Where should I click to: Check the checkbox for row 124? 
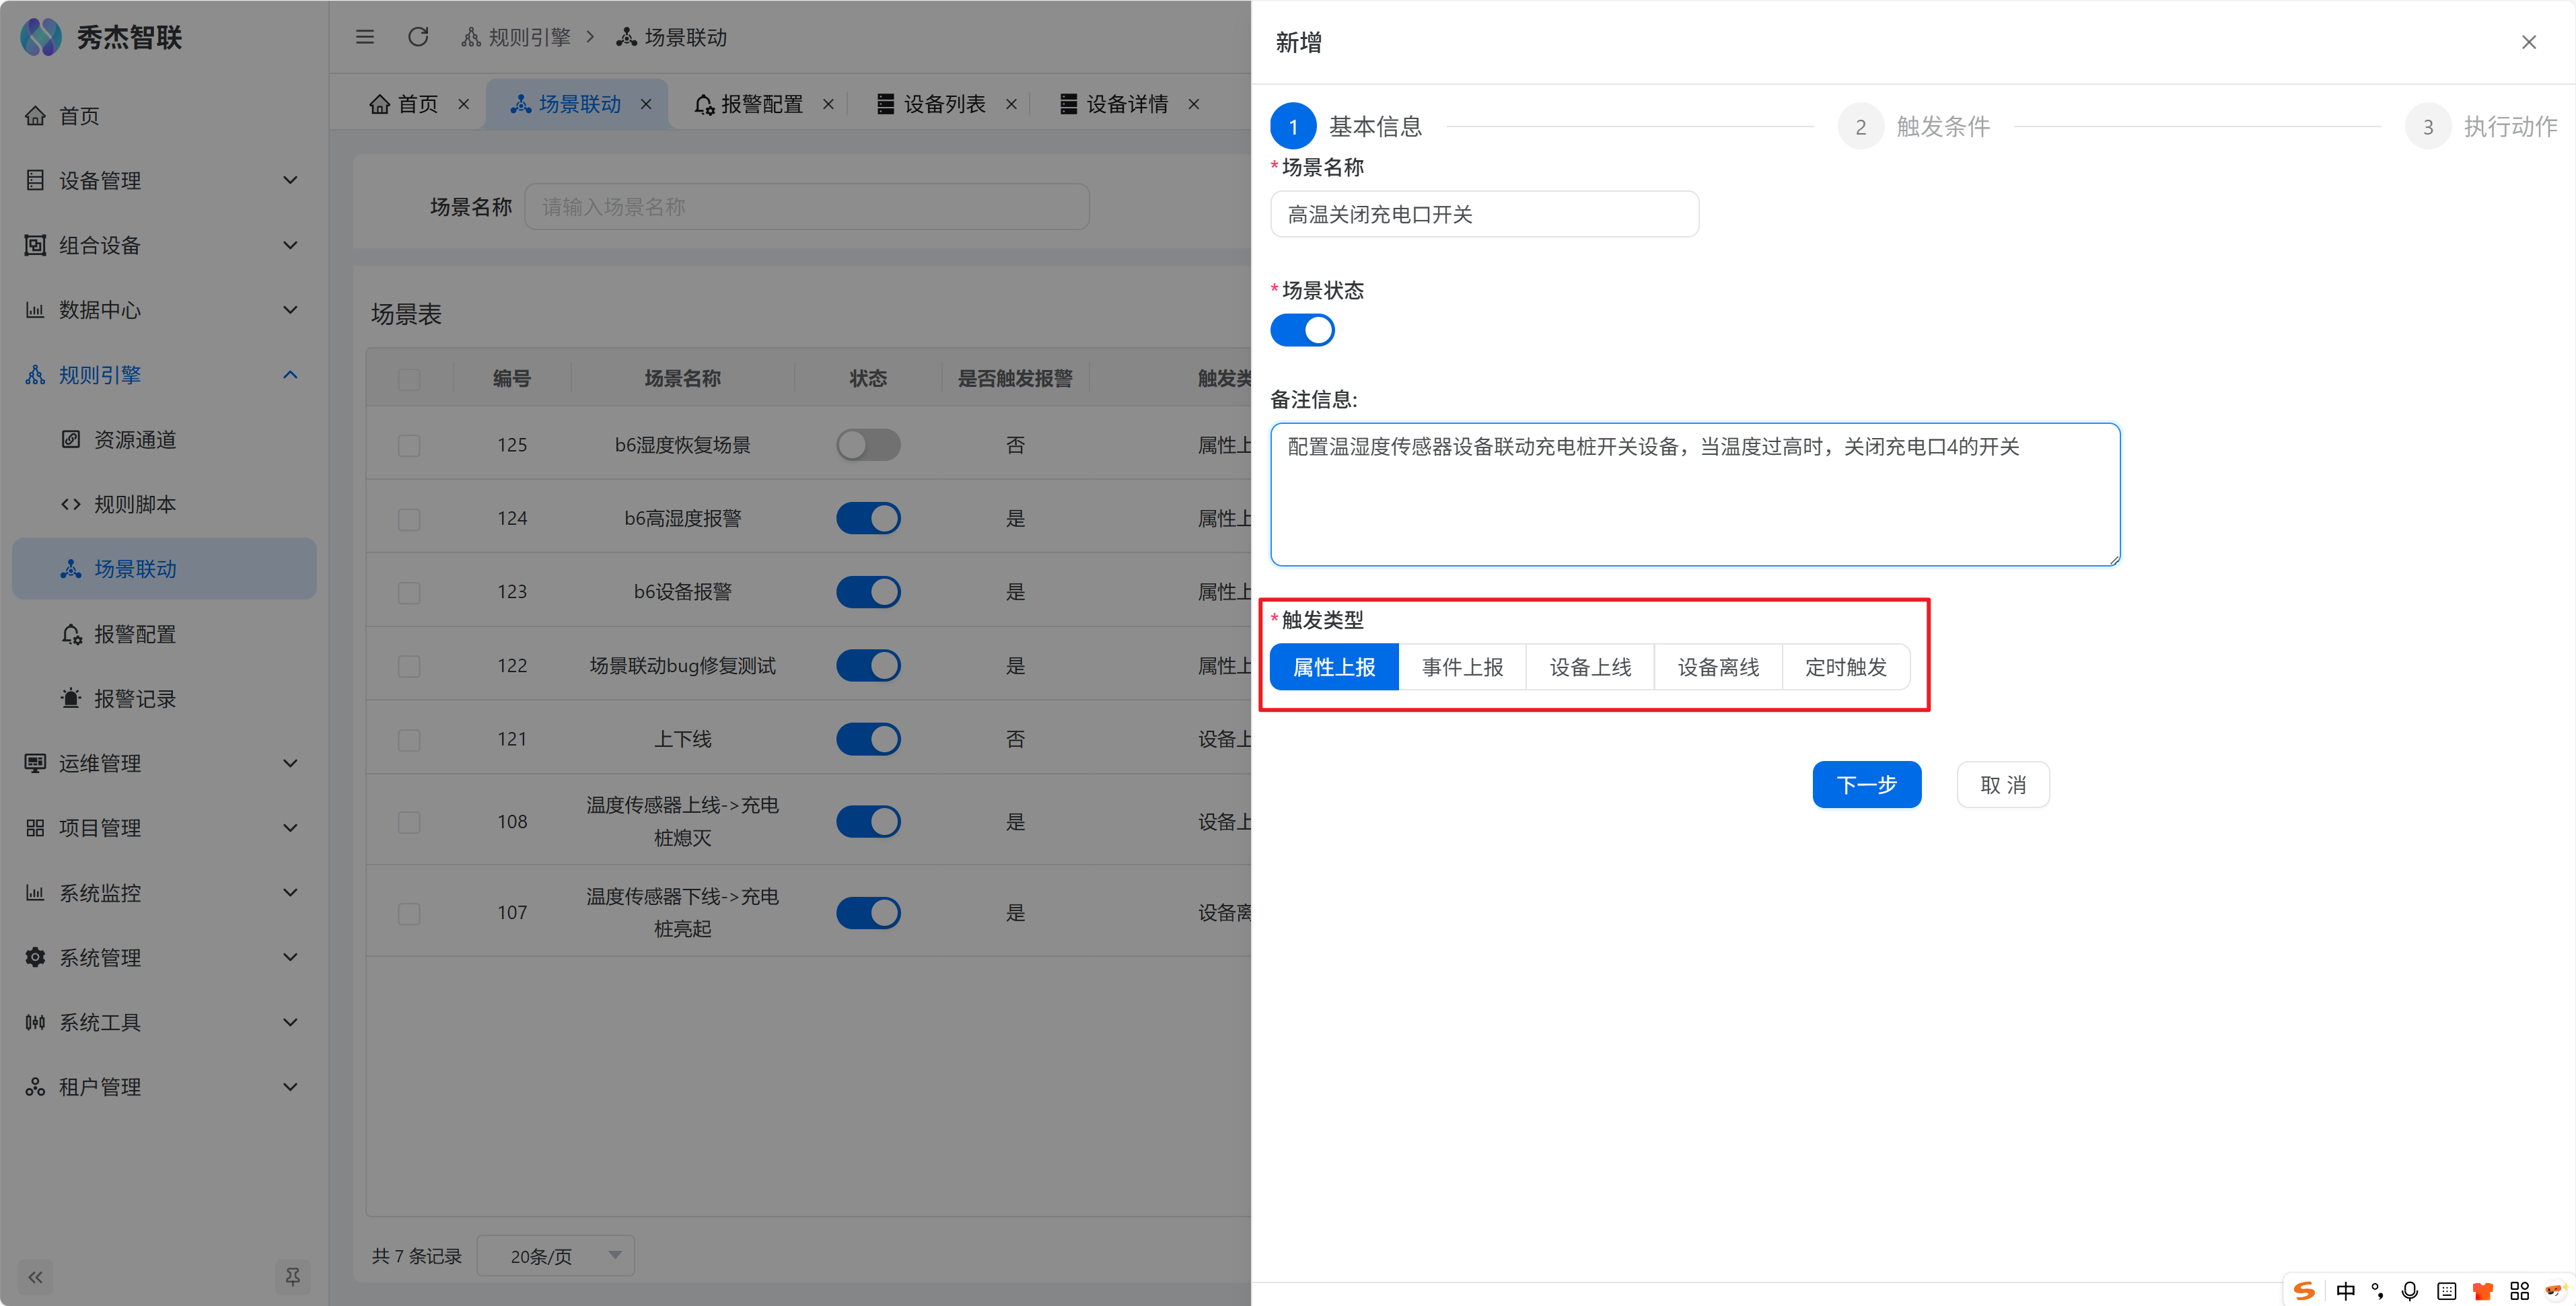coord(409,519)
